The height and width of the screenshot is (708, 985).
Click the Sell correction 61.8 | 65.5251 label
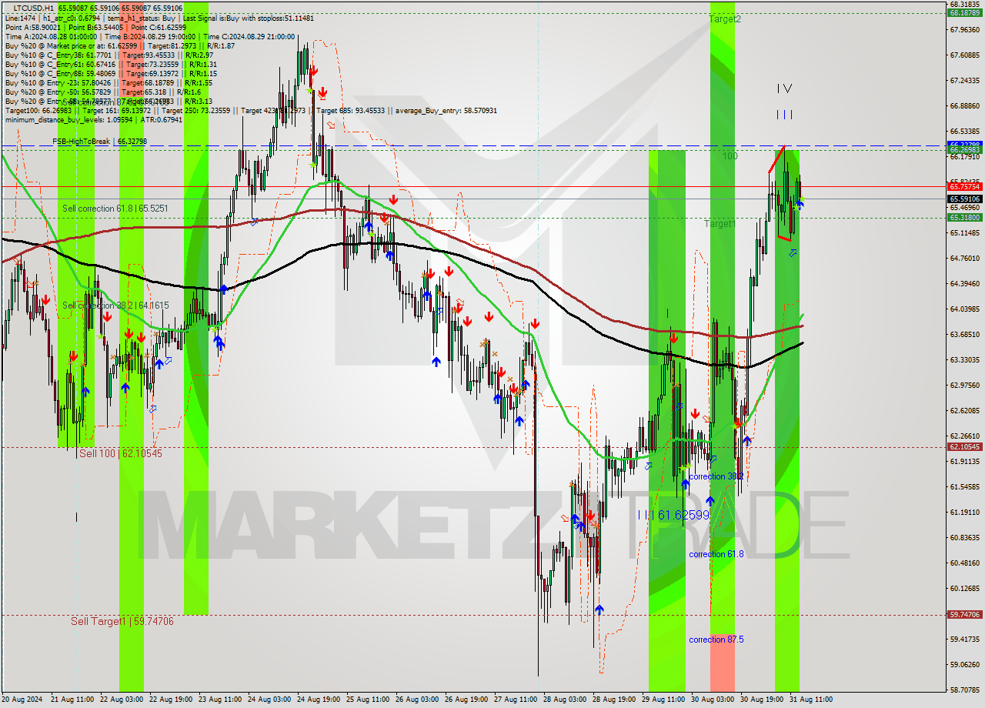[115, 209]
